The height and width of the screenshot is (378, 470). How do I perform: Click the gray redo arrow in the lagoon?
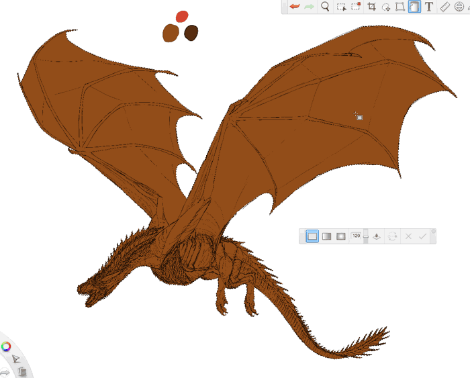(5, 373)
